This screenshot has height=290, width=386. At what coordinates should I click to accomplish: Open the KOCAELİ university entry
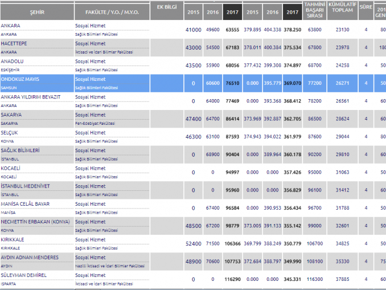coord(11,169)
